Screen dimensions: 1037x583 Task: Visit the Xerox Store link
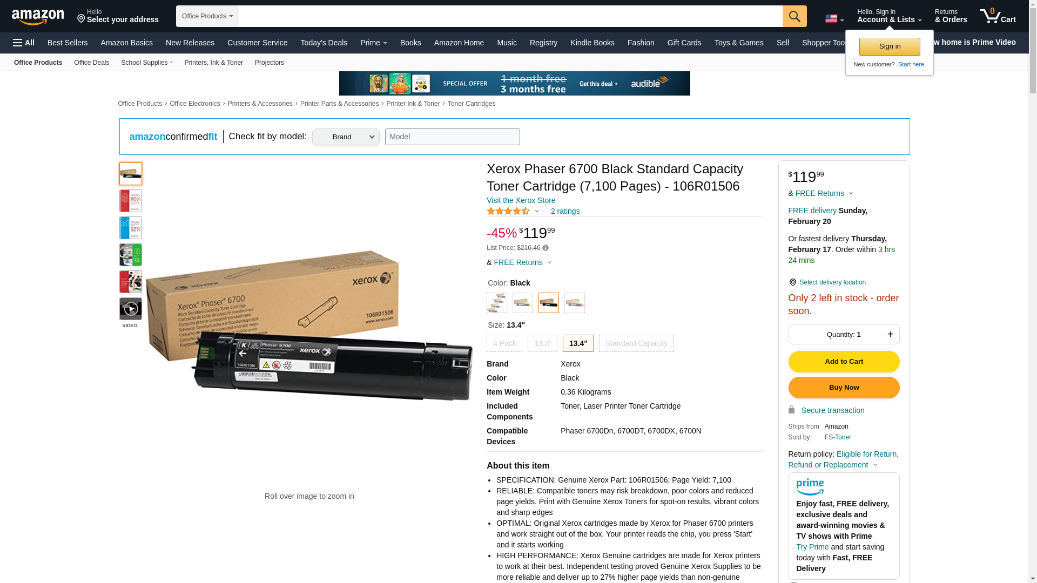coord(521,200)
